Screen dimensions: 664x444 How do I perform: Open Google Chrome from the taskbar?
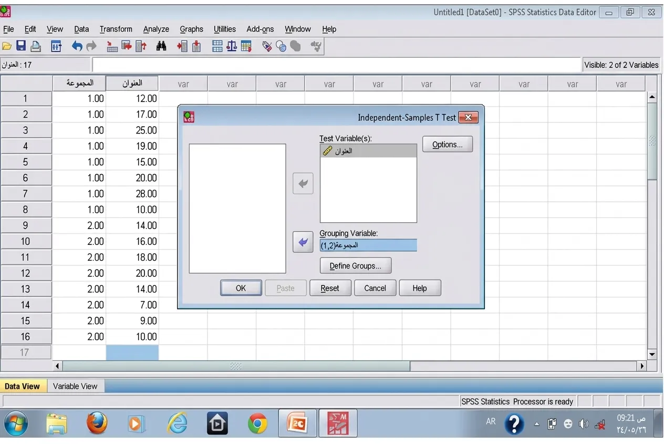pos(257,423)
